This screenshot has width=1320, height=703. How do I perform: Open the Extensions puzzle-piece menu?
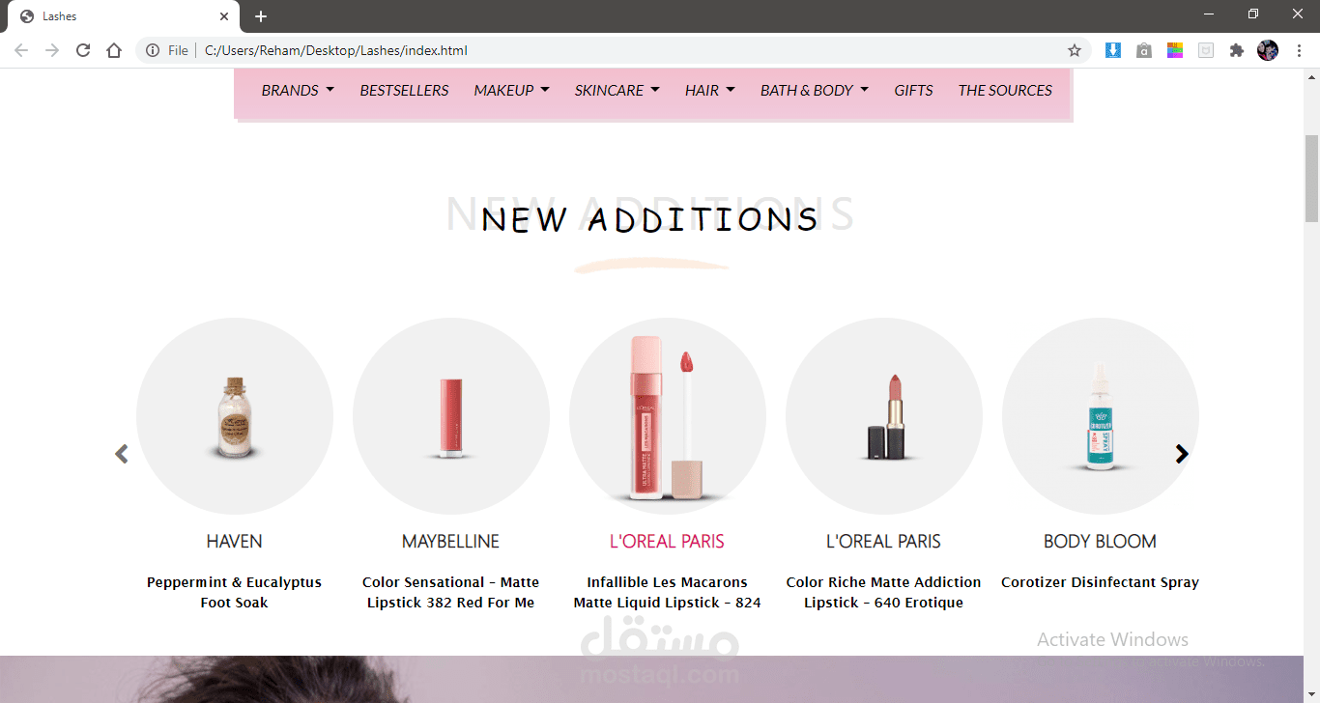[1237, 50]
